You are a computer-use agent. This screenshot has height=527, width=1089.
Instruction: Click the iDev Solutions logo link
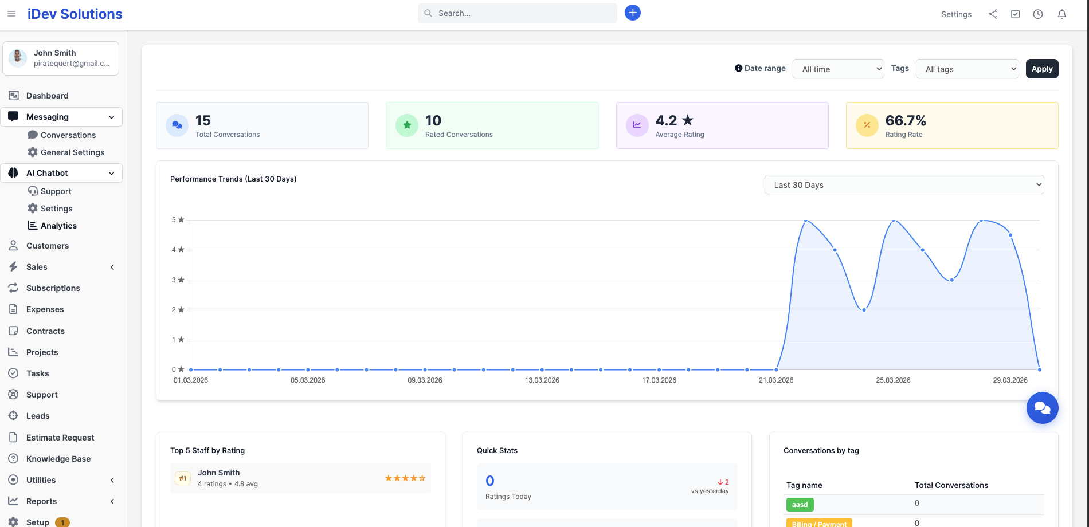click(x=75, y=14)
